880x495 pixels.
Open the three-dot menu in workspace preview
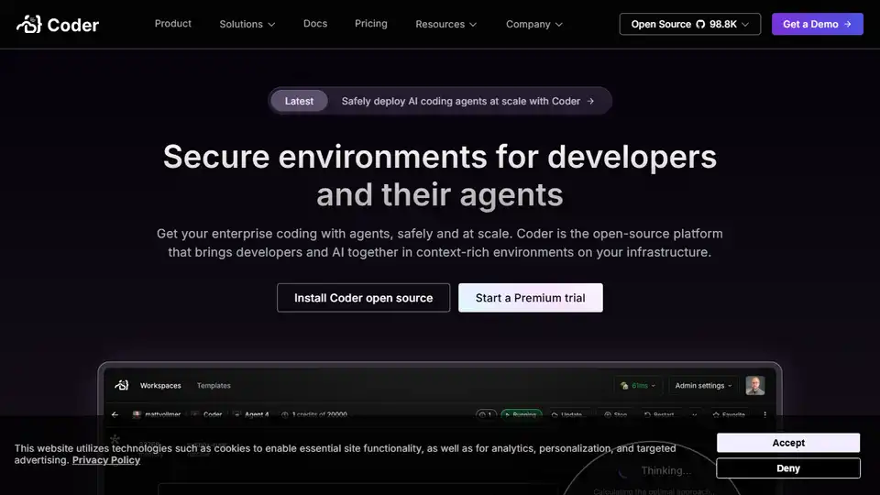764,414
